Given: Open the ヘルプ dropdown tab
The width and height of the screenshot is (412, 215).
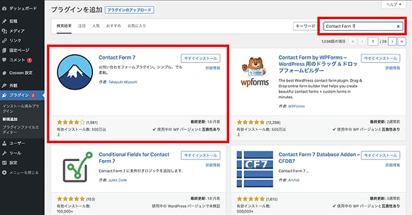Looking at the screenshot, I should tap(393, 5).
